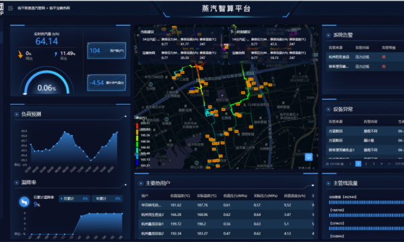Click the blue upward arrow ring-ratio icon
Screen dimensions: 404x242
click(x=56, y=54)
